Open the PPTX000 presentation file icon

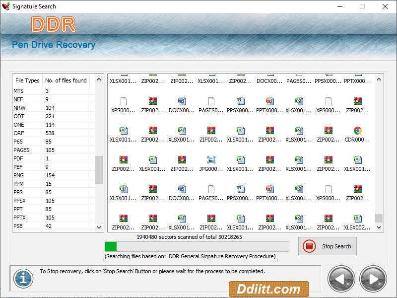click(269, 102)
